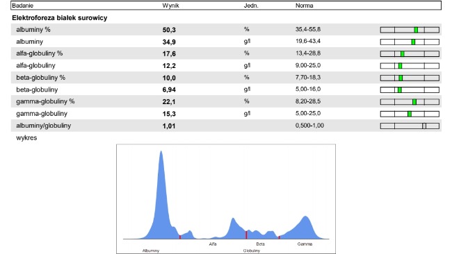Image resolution: width=452 pixels, height=254 pixels.
Task: Click the albuminy g/l range indicator bar
Action: tap(410, 42)
